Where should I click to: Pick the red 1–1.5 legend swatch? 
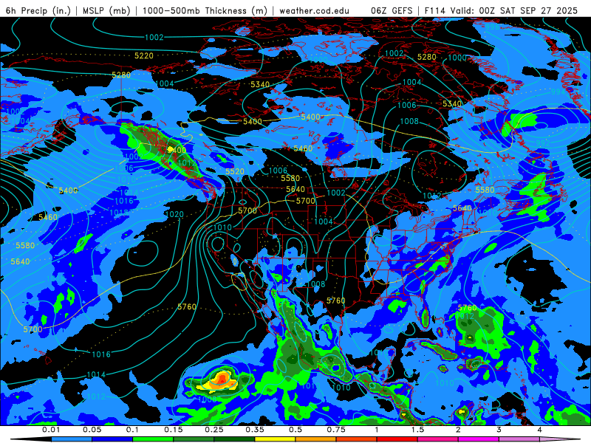point(397,439)
